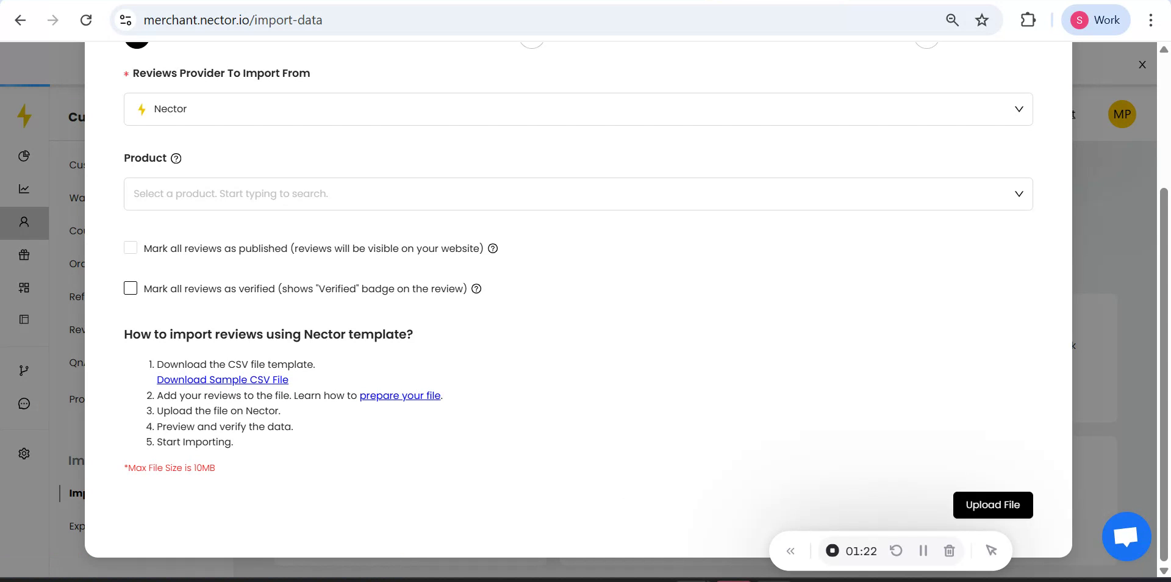Viewport: 1171px width, 582px height.
Task: Pause the screen recording
Action: coord(923,550)
